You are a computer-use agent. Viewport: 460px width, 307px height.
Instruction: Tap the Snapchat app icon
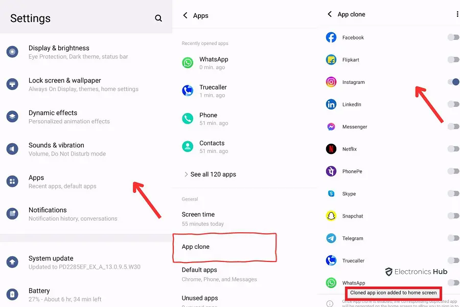click(x=331, y=216)
